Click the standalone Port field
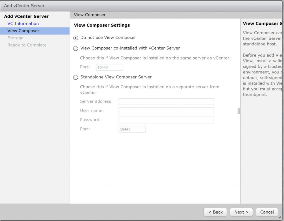 pyautogui.click(x=132, y=129)
